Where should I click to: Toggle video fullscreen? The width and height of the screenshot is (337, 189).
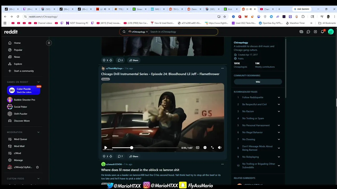pyautogui.click(x=212, y=148)
